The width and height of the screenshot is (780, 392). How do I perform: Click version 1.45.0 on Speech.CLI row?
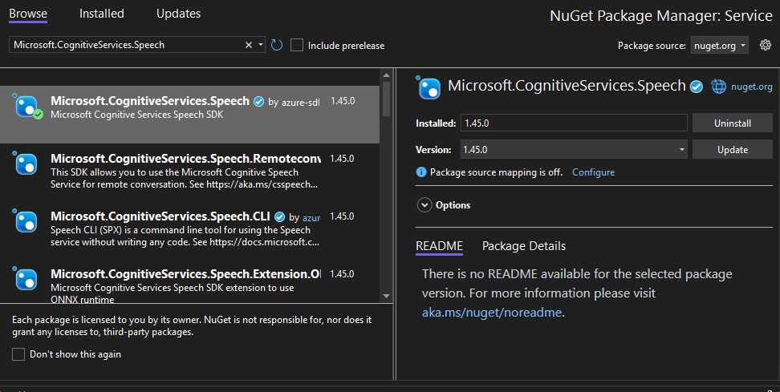pyautogui.click(x=342, y=216)
